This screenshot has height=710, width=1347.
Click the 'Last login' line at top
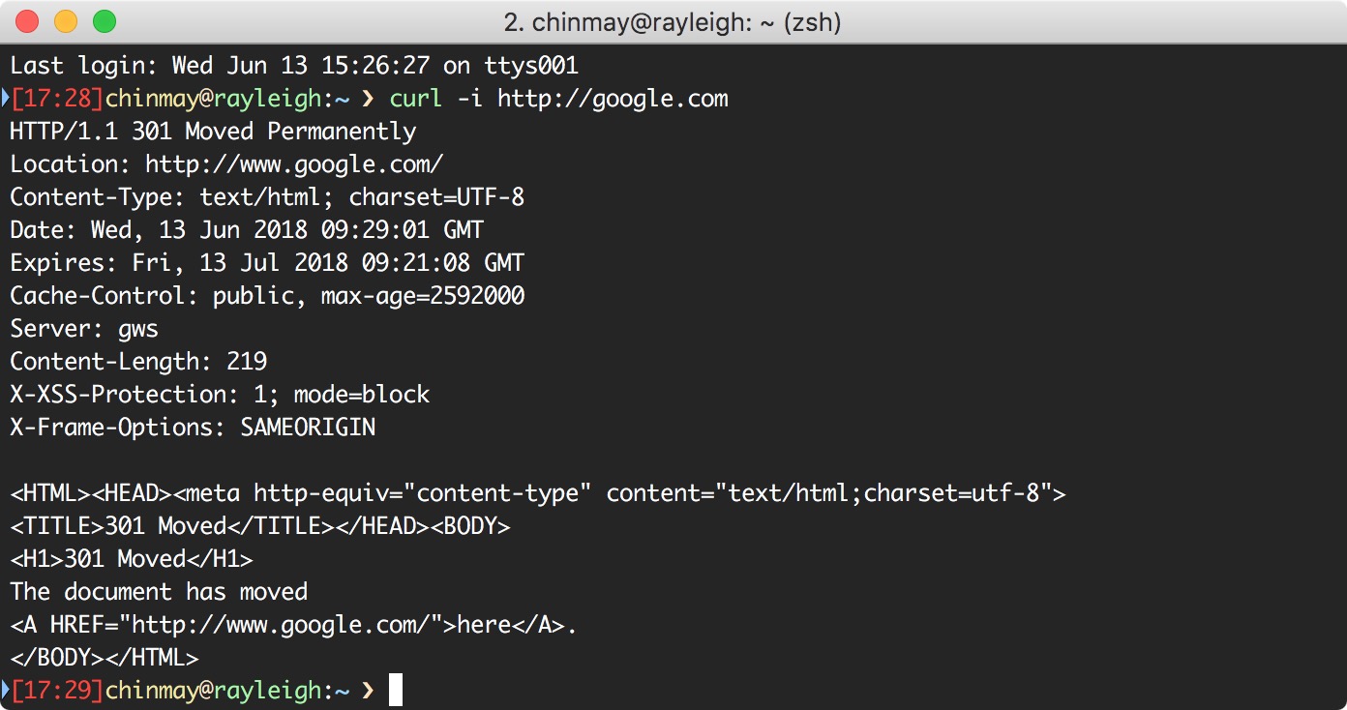point(294,66)
